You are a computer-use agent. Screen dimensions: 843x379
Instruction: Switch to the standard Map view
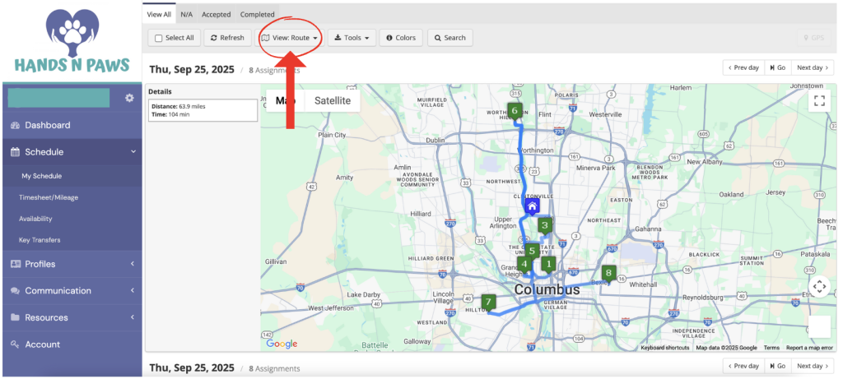click(x=285, y=100)
